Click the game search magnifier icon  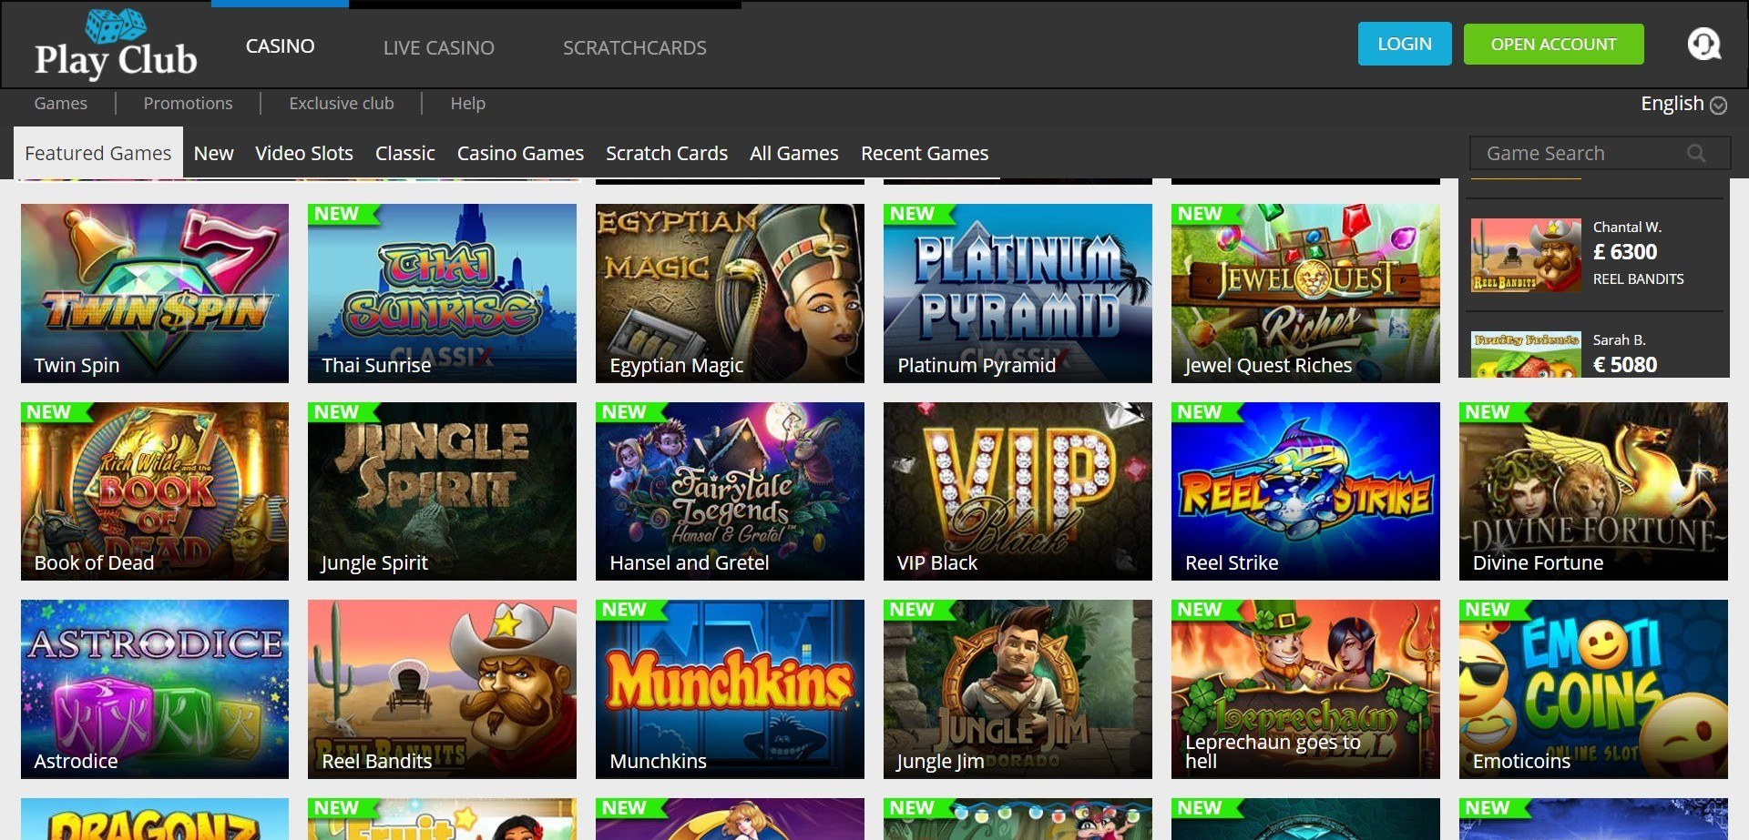tap(1696, 153)
